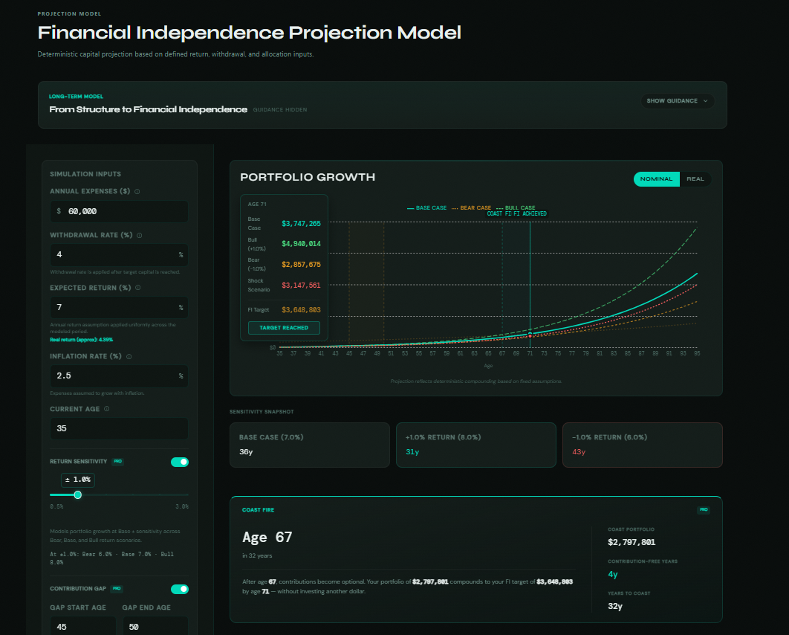Click the '$2,857,675' bear value
The image size is (789, 635).
coord(301,265)
